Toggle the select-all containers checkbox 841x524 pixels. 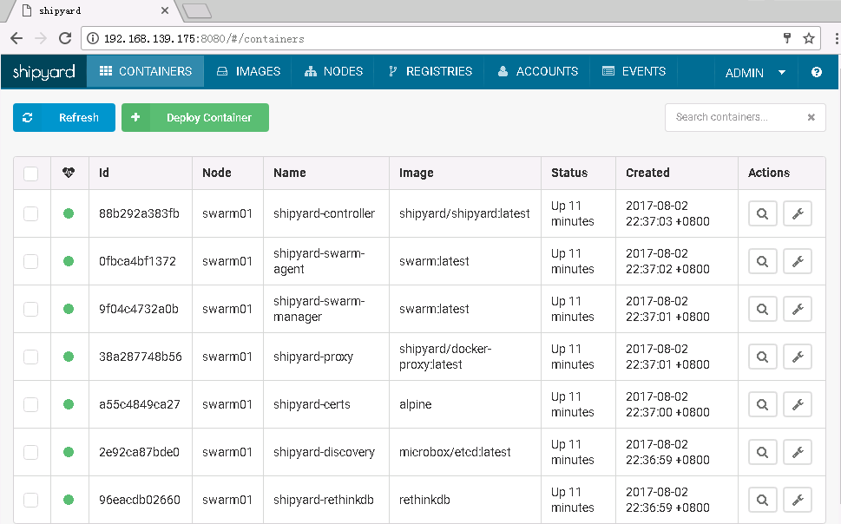pyautogui.click(x=30, y=174)
